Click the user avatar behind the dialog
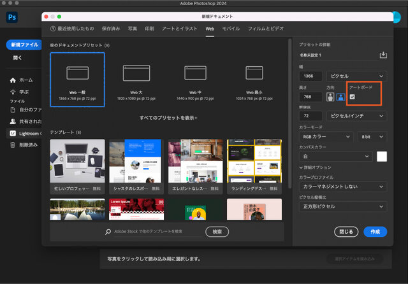The width and height of the screenshot is (408, 284). (x=397, y=17)
